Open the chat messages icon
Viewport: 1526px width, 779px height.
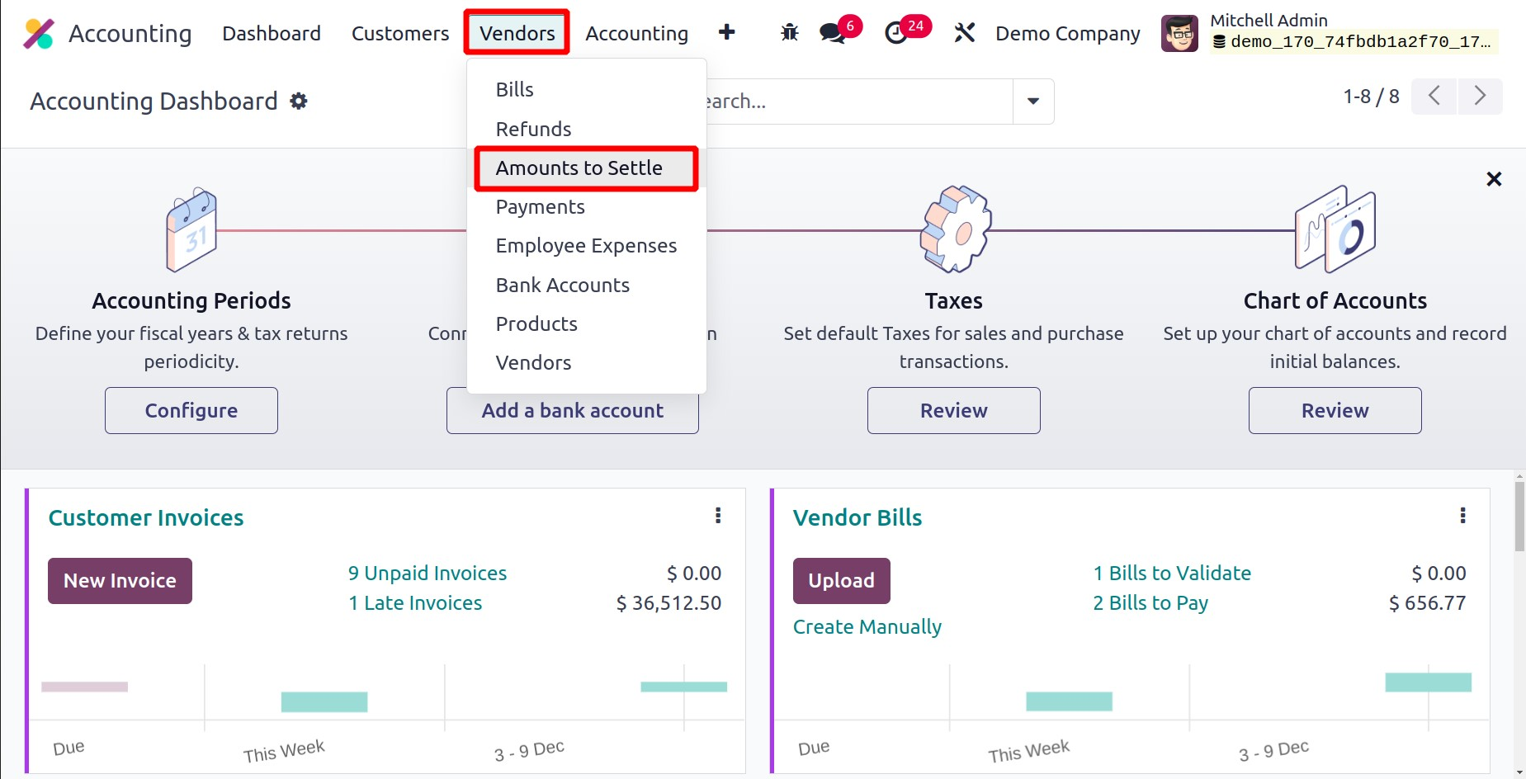pos(832,33)
